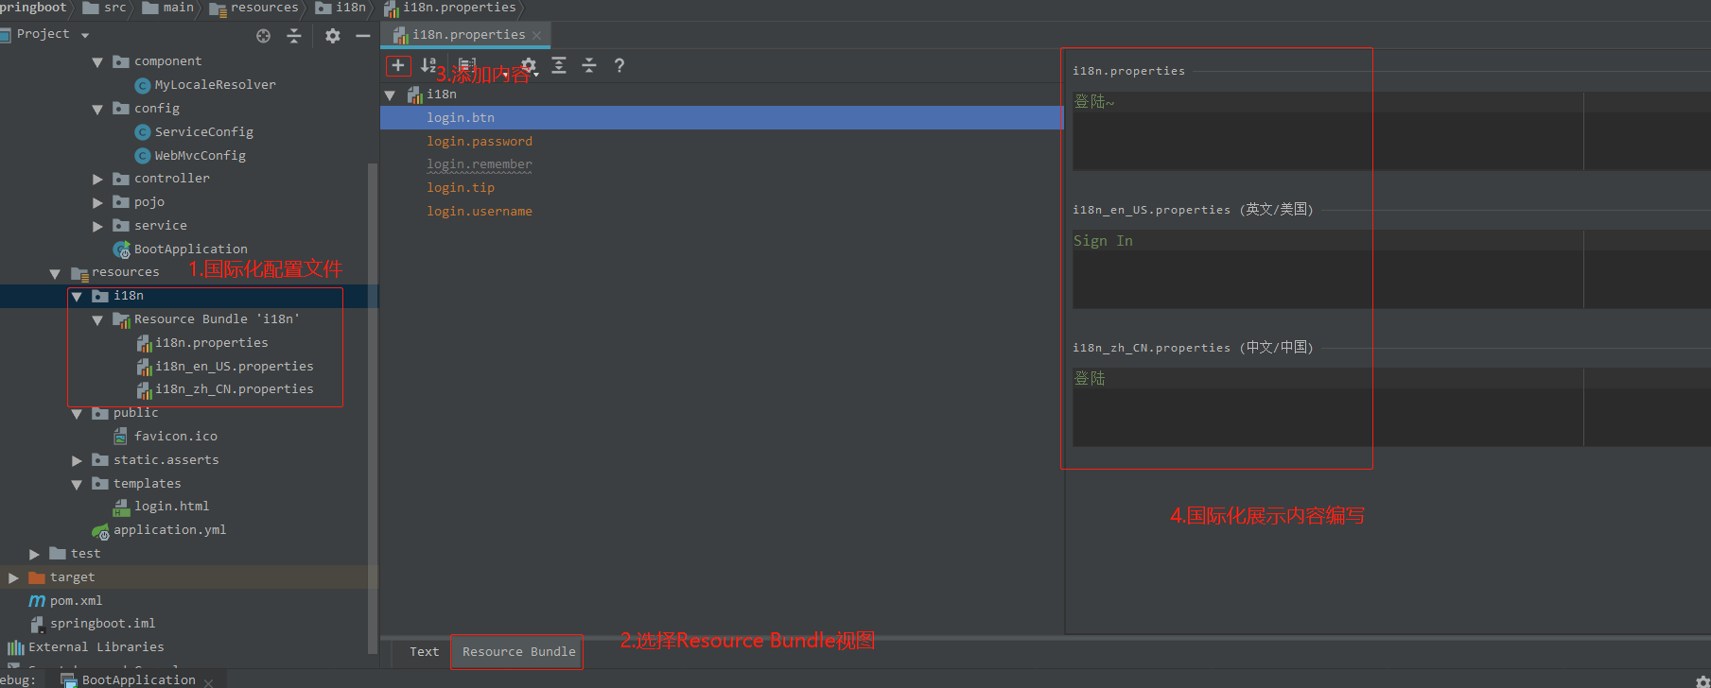The image size is (1711, 688).
Task: Open the BootApplication debug tab
Action: coord(138,679)
